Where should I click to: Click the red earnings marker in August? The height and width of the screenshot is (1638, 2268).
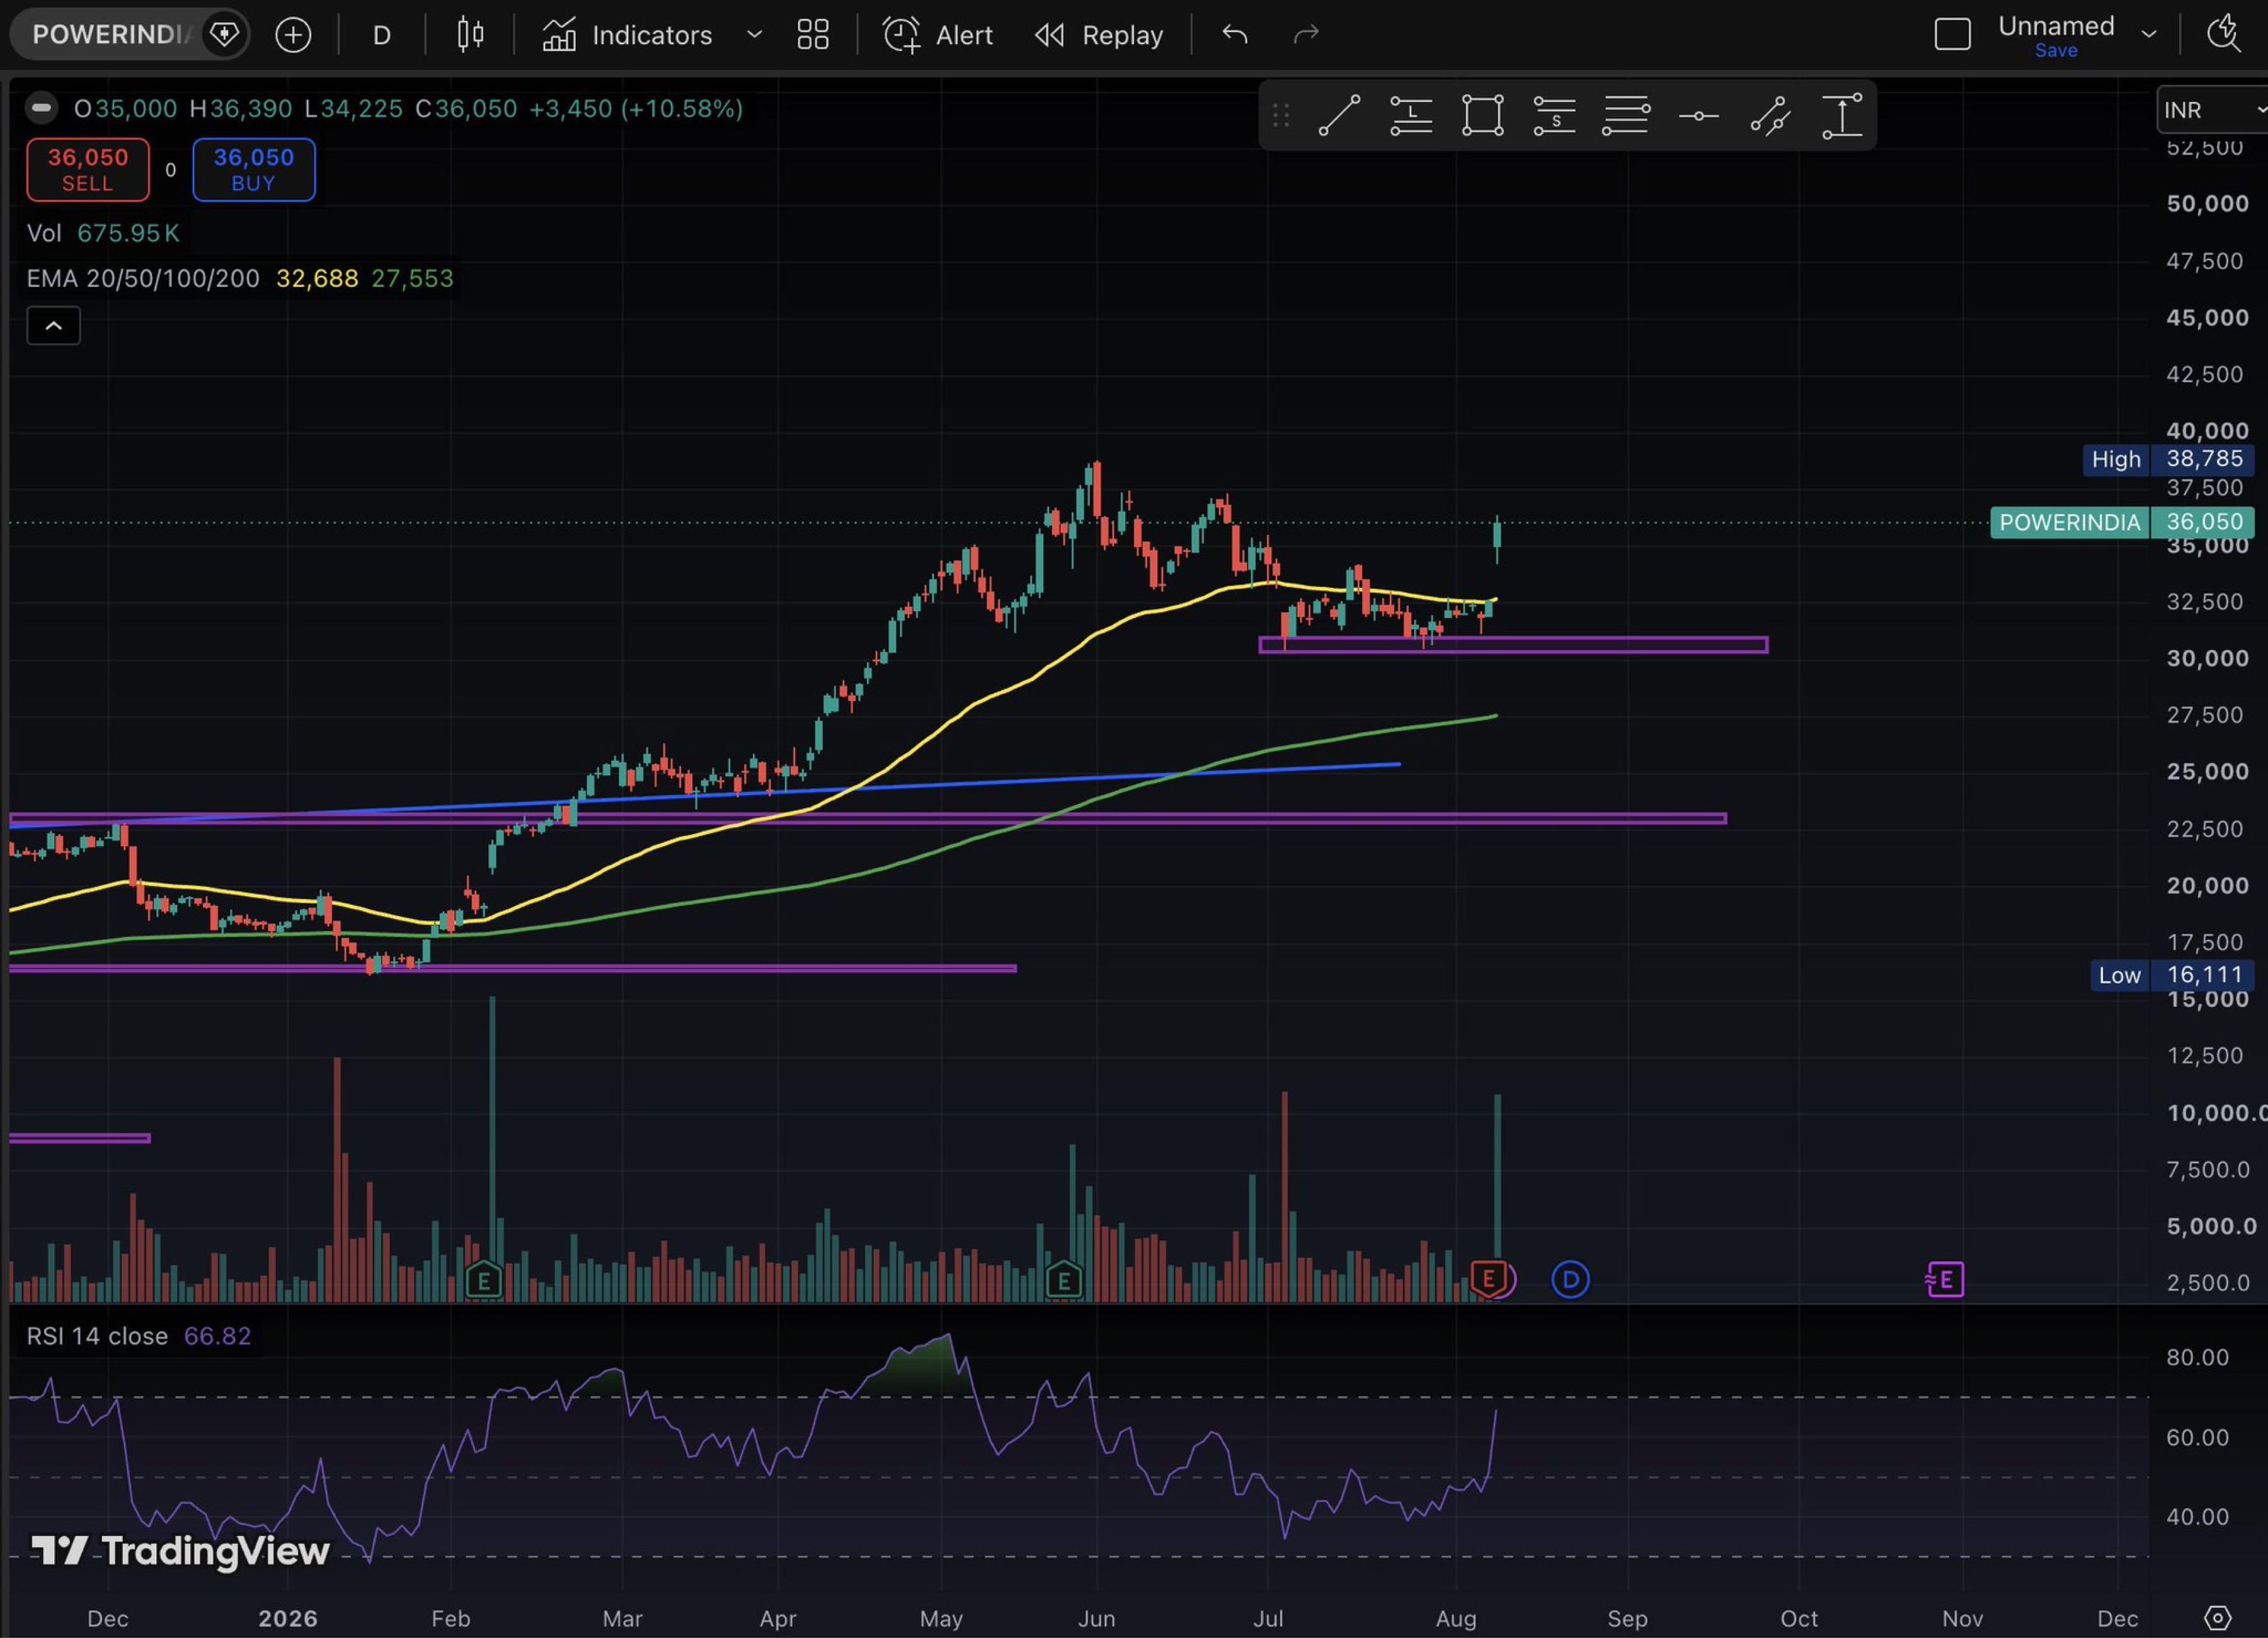[x=1490, y=1279]
